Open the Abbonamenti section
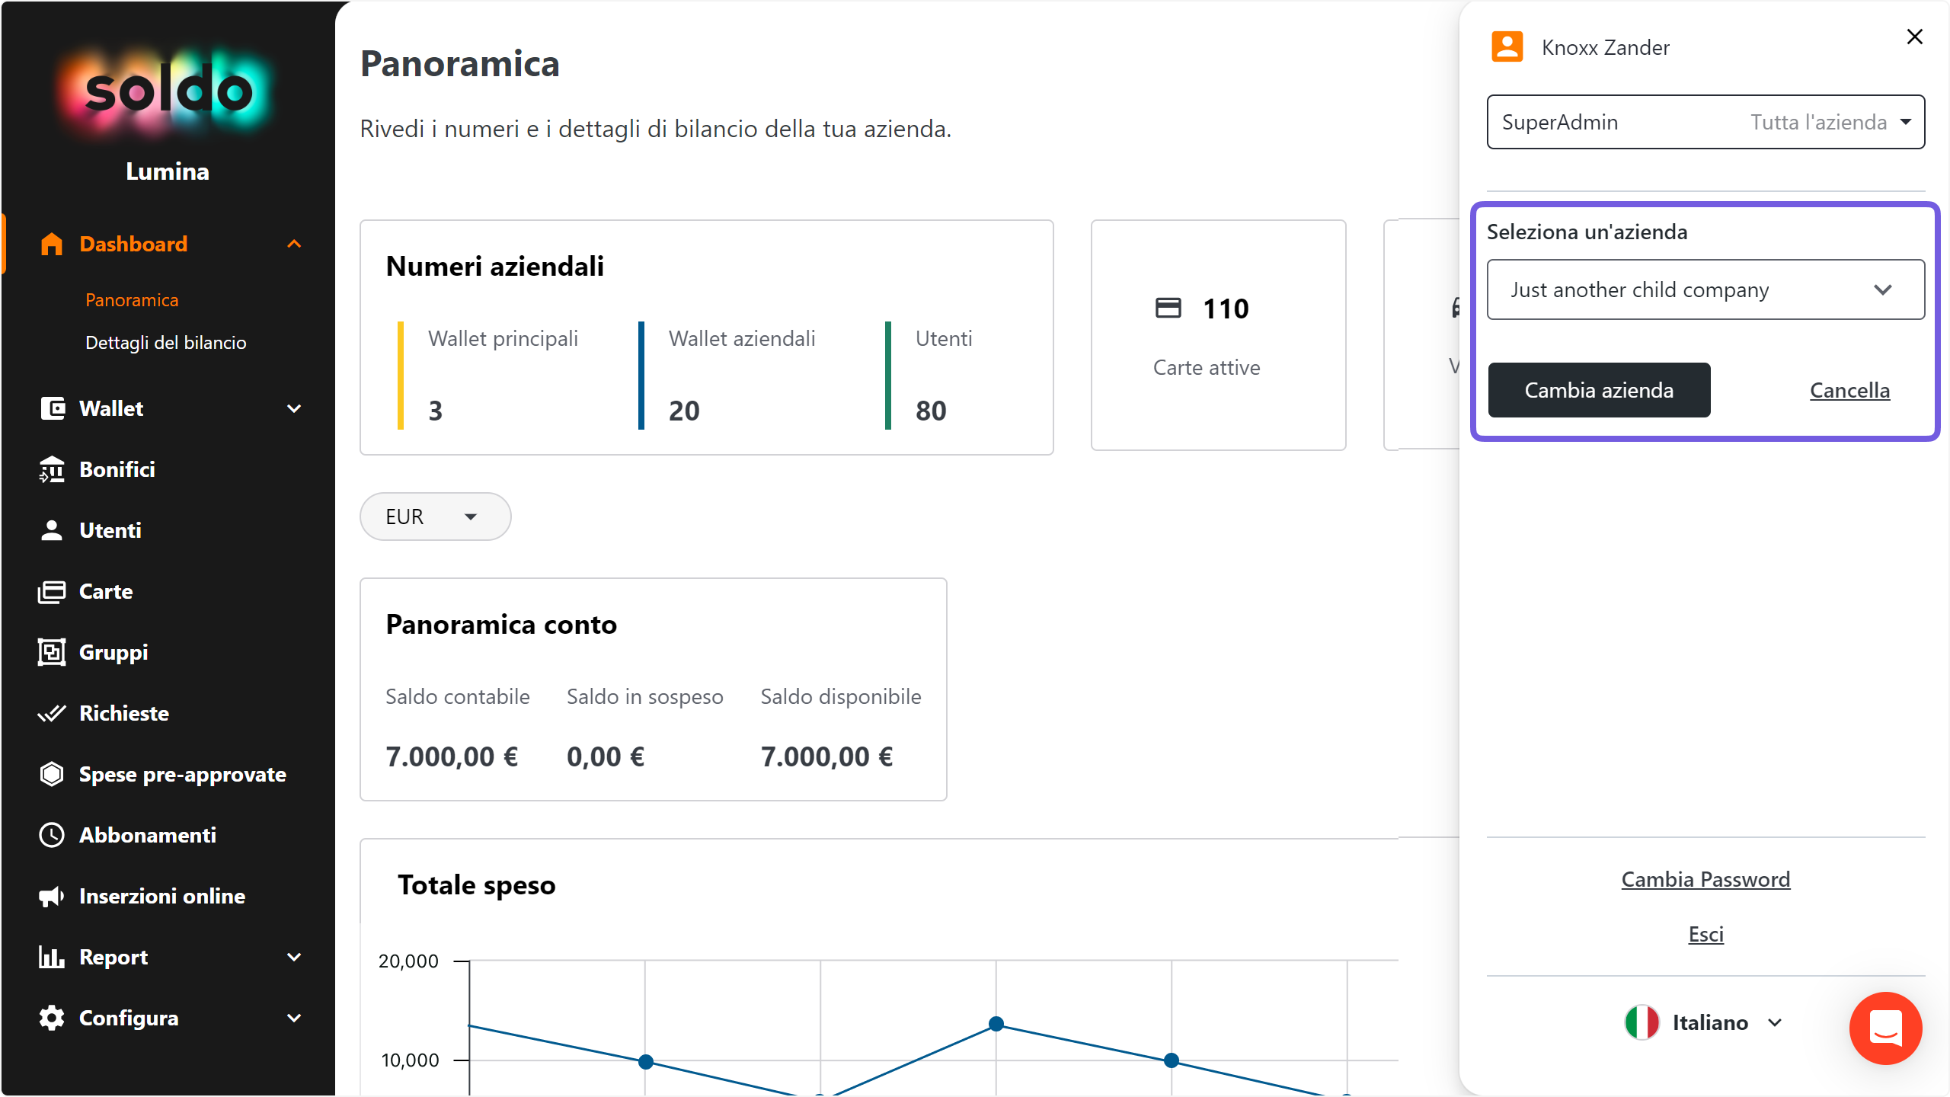 click(148, 835)
